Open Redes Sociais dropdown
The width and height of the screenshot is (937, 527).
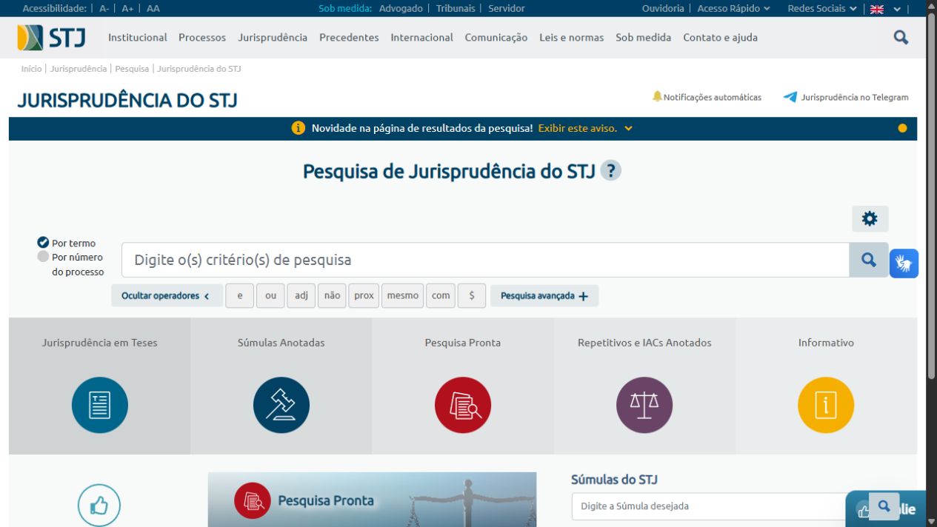tap(822, 9)
